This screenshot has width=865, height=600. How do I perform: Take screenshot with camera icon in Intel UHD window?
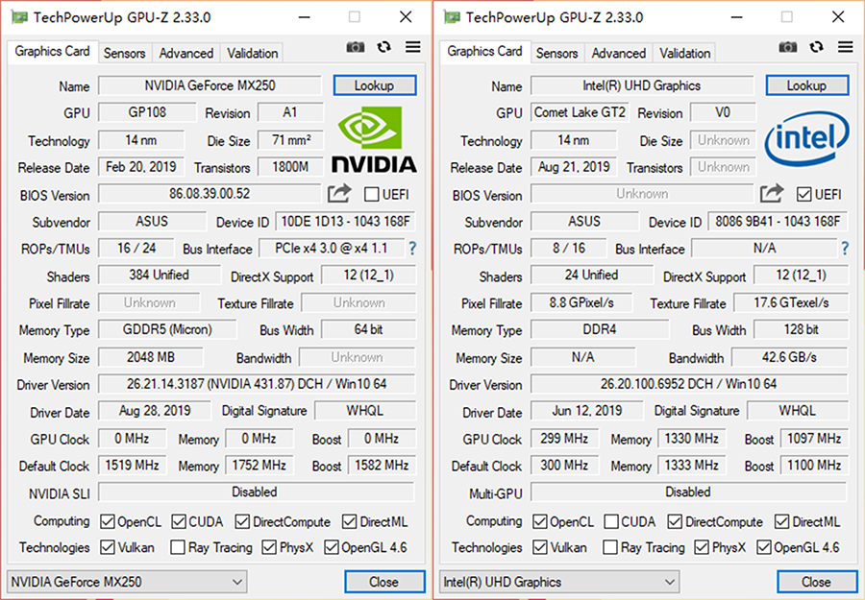point(788,47)
